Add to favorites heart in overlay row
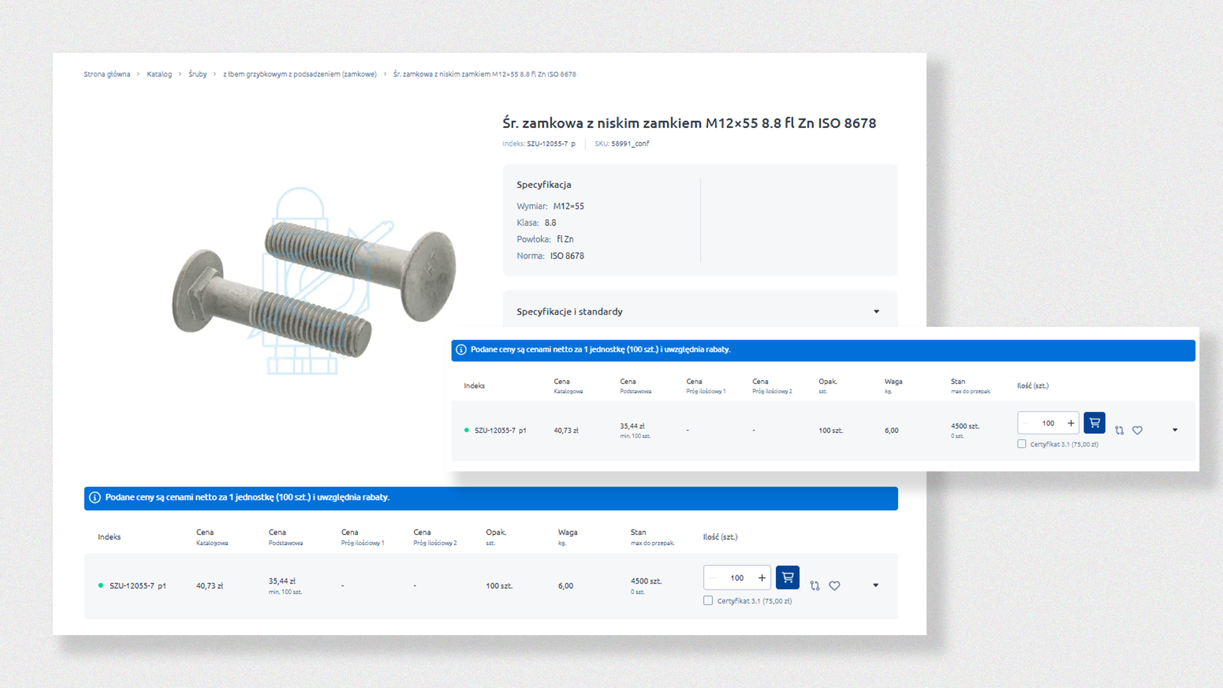The image size is (1223, 688). (1137, 431)
